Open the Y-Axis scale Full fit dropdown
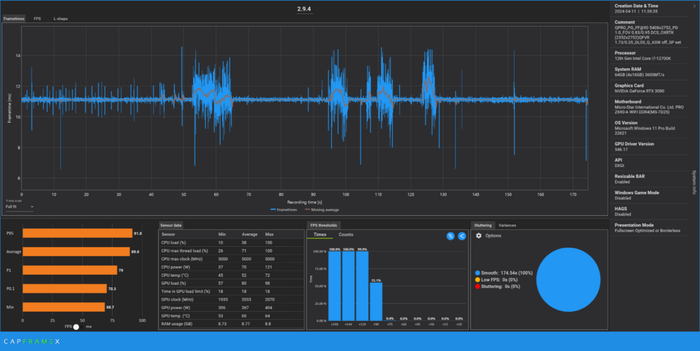Viewport: 700px width, 351px height. [x=20, y=206]
